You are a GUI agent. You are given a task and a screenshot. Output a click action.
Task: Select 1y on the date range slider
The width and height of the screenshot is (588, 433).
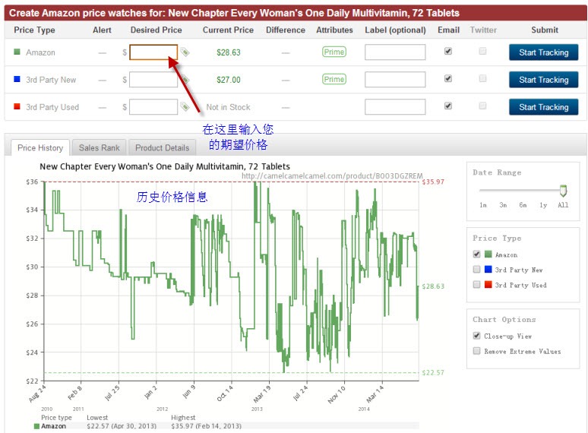543,205
